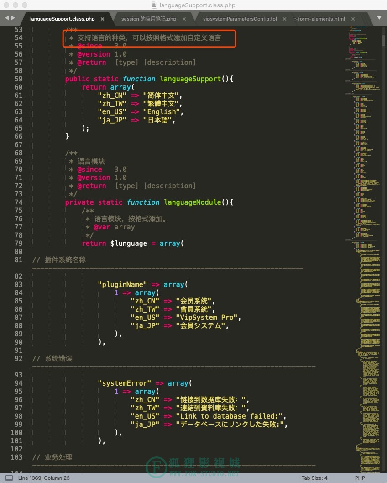Viewport: 387px width, 483px height.
Task: Click the $lunguage variable
Action: [129, 244]
